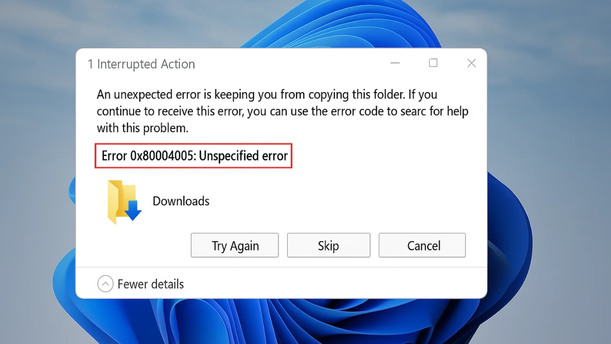Maximize the Interrupted Action dialog

(x=433, y=63)
